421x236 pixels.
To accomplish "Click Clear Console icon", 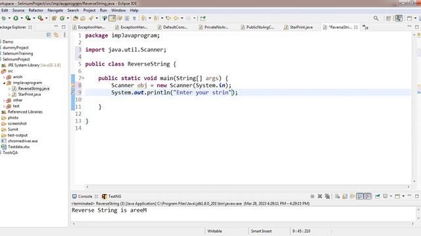I will coord(337,196).
